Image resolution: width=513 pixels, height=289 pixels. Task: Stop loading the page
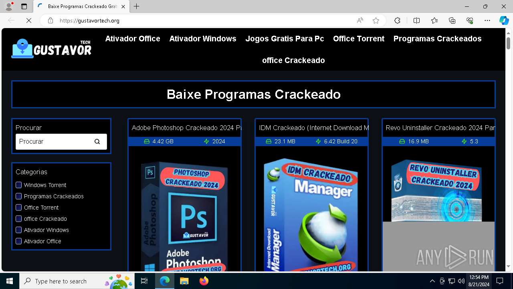tap(29, 20)
